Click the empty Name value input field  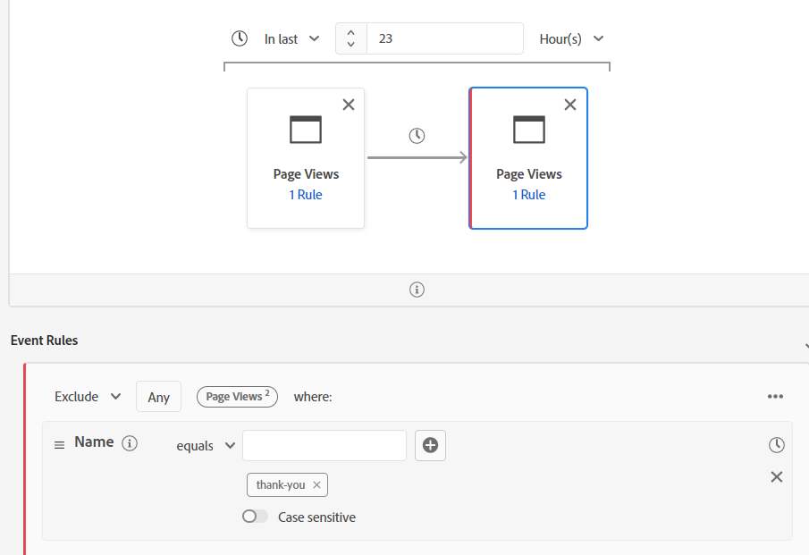[324, 445]
